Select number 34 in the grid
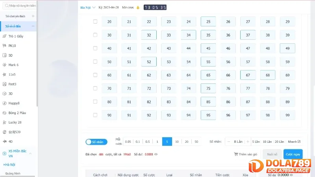Screen dimensions: 315x177 tap(189, 35)
